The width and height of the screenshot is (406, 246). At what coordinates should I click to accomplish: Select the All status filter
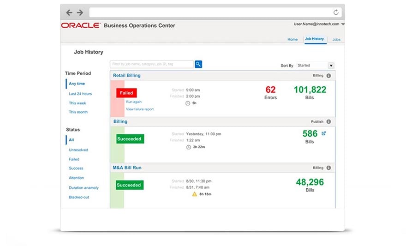[71, 140]
